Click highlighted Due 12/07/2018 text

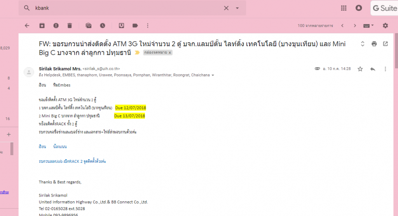[x=131, y=108]
